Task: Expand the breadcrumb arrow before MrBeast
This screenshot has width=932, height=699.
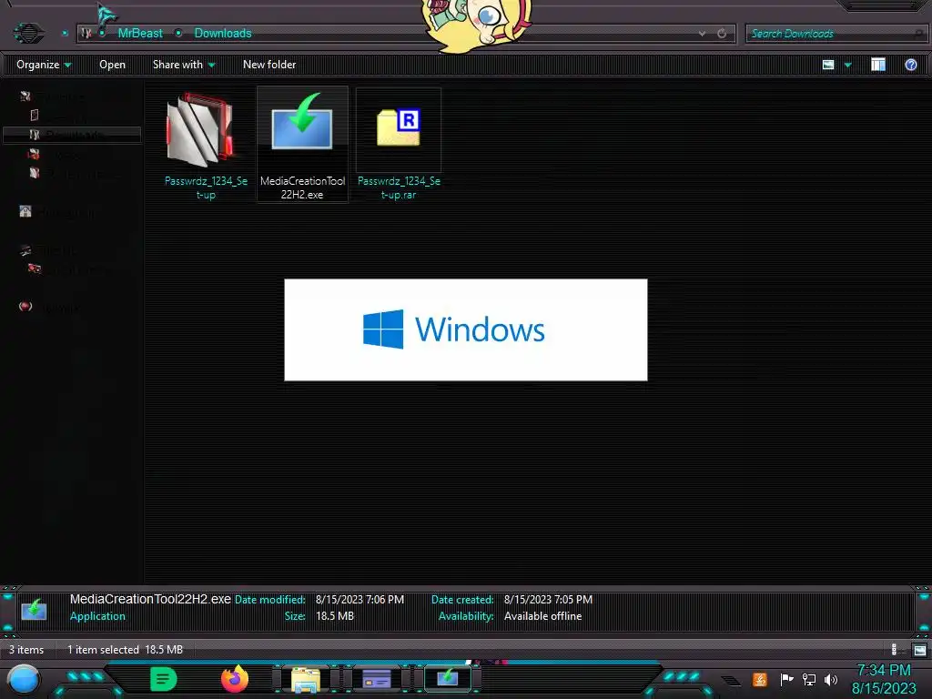Action: pos(102,34)
